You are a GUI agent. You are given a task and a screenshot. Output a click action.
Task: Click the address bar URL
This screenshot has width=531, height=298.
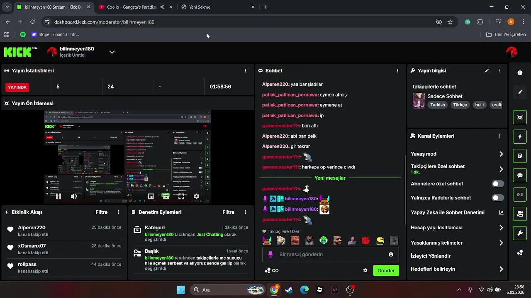tap(104, 22)
